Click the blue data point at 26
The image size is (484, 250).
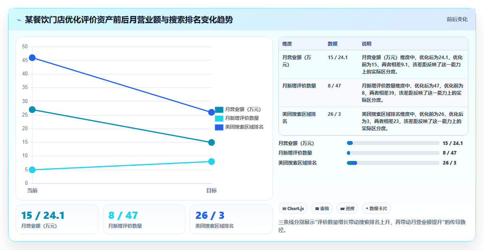(x=212, y=112)
